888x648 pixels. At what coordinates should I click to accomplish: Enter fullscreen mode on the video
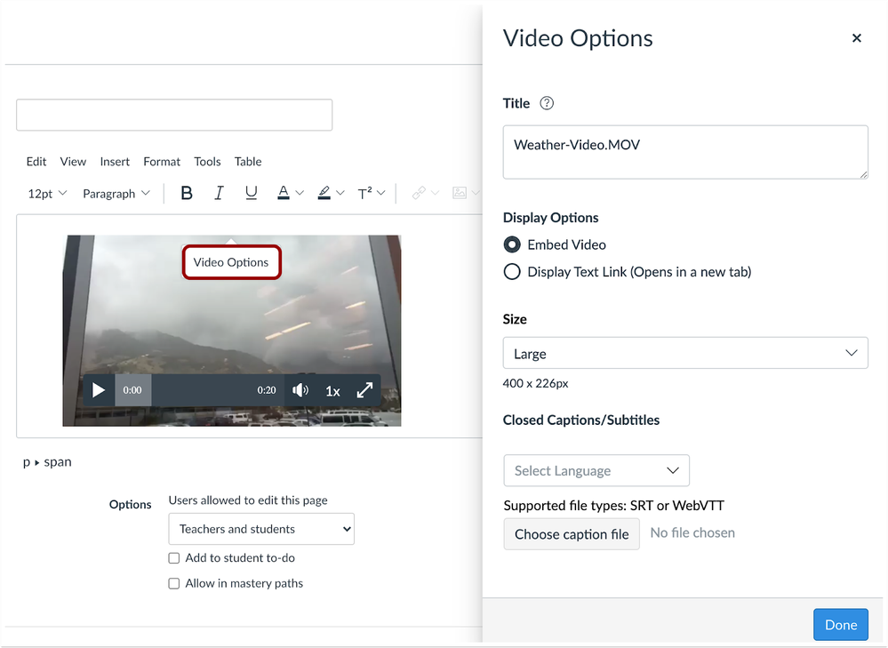364,390
